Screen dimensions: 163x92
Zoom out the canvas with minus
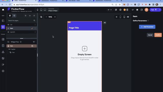46,17
